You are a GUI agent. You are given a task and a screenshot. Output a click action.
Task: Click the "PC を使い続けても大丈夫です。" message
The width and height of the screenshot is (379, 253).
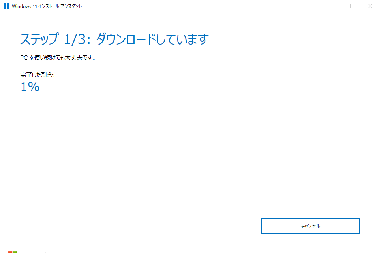(x=58, y=58)
